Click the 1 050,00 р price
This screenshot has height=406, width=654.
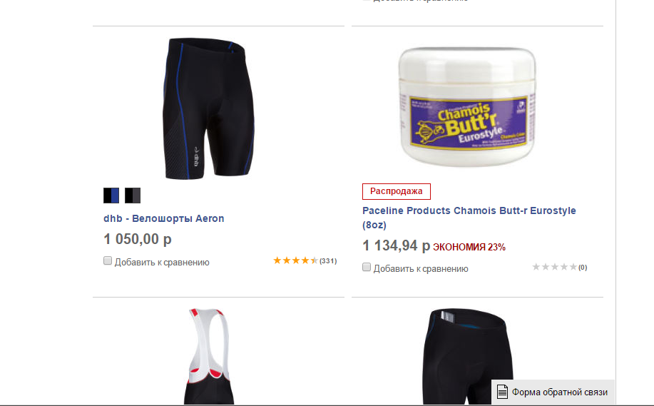pos(138,239)
